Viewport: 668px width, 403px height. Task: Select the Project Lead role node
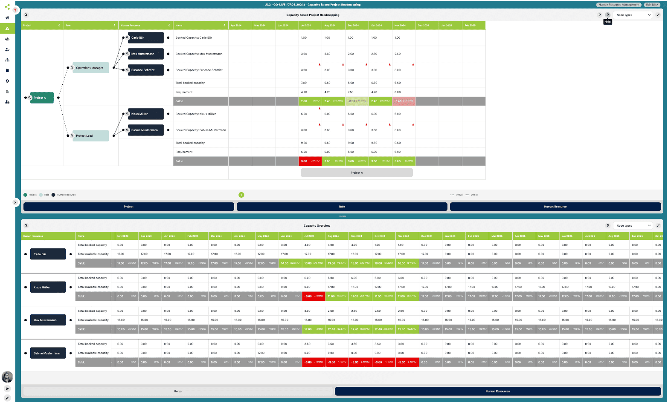pyautogui.click(x=90, y=136)
